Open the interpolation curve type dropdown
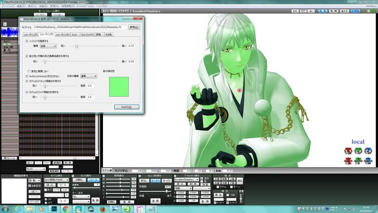 tap(34, 180)
